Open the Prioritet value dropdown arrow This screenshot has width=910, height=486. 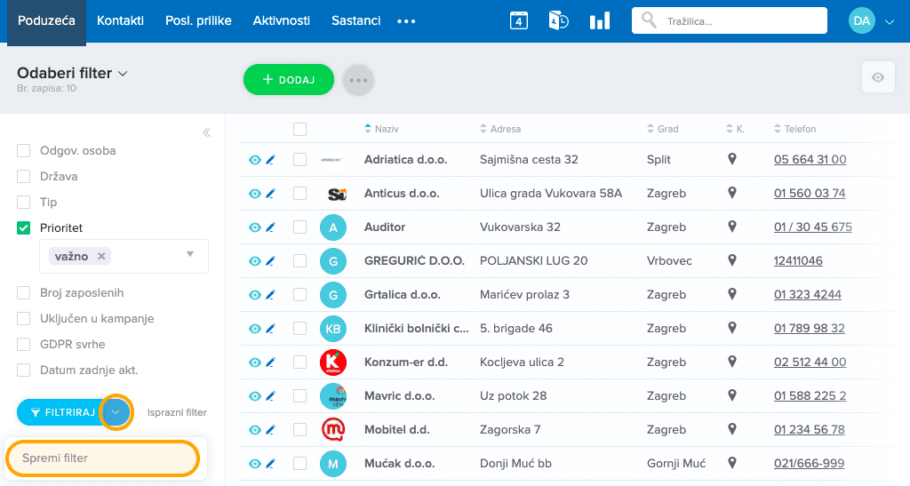[x=190, y=255]
